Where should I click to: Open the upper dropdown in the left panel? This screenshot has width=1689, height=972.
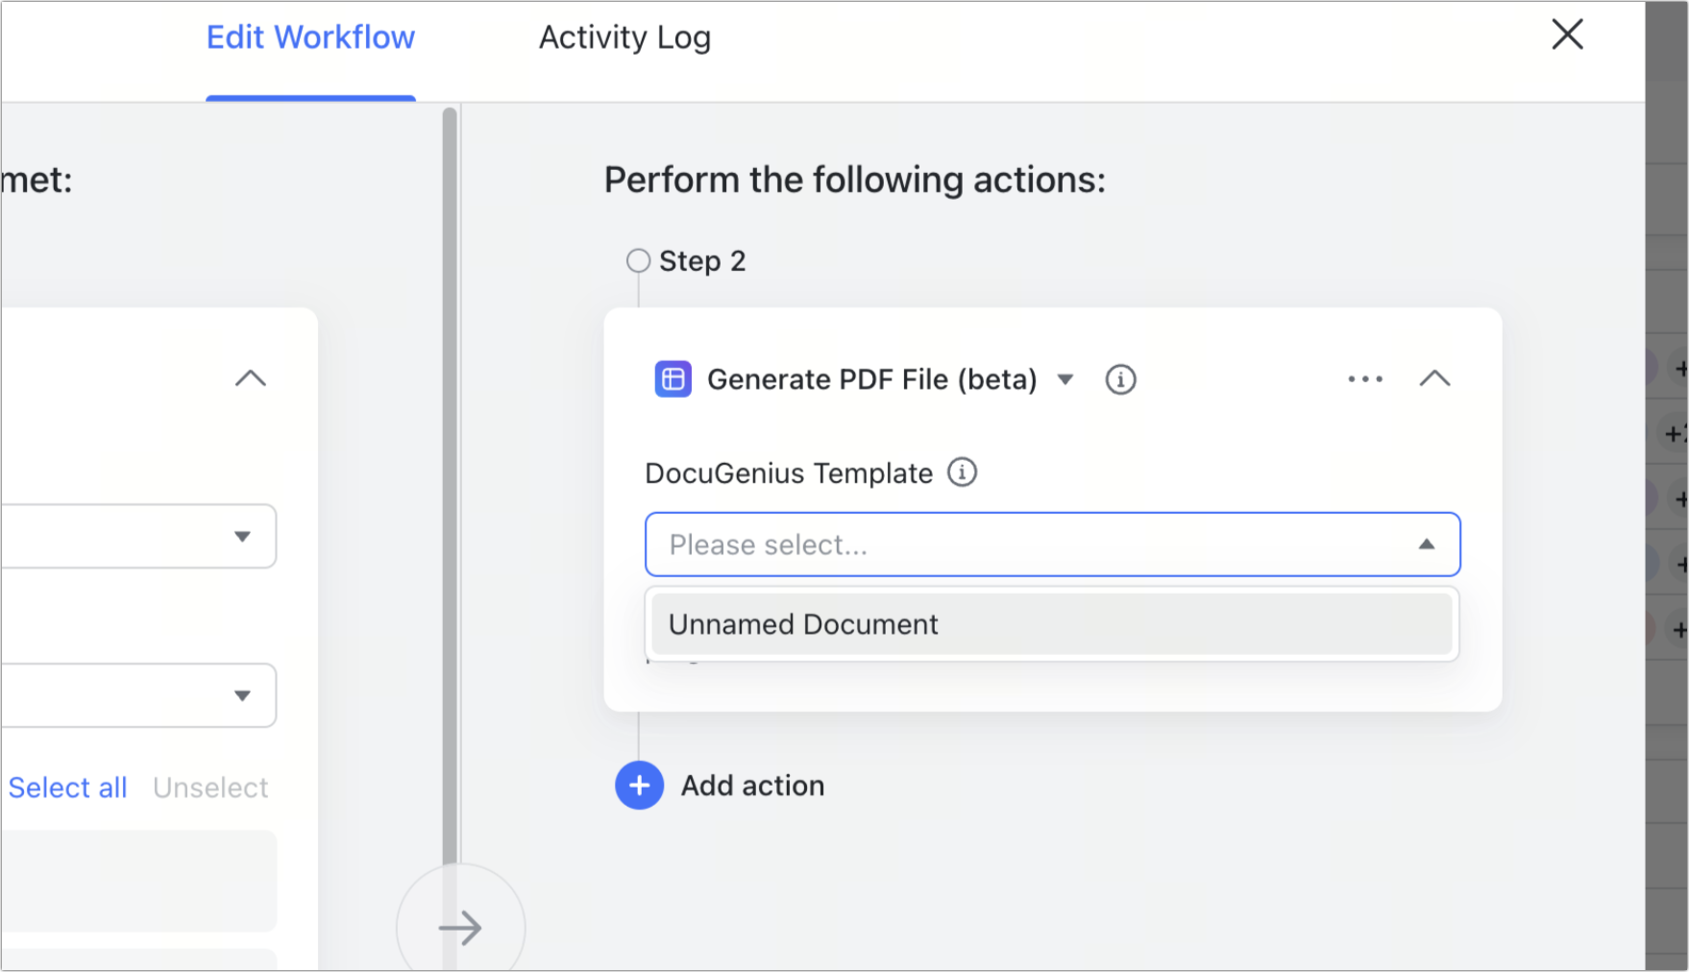tap(243, 536)
